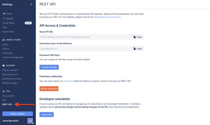The height and width of the screenshot is (125, 210).
Task: Go to Ticket fields settings
Action: coord(8,23)
